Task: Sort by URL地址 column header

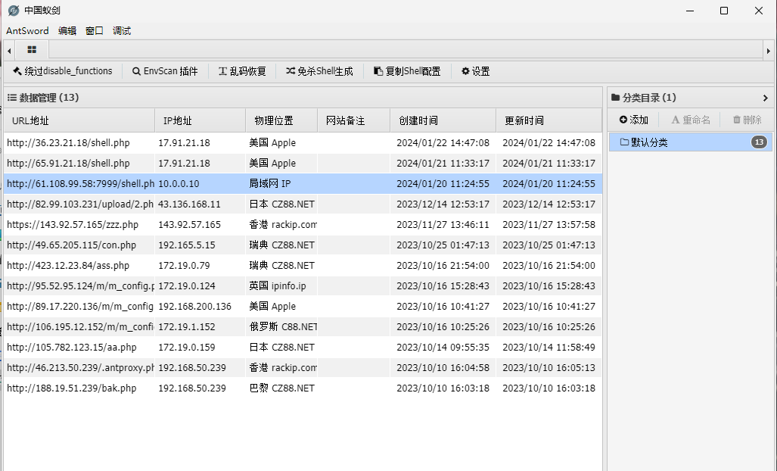Action: click(x=79, y=120)
